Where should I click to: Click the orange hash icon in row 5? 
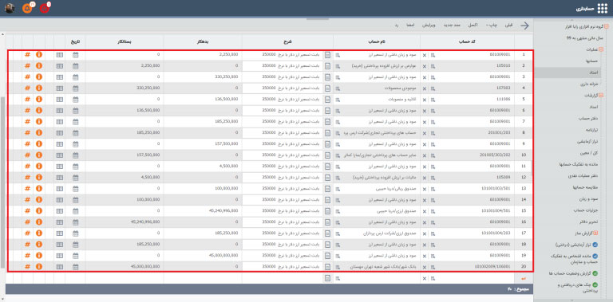(27, 99)
